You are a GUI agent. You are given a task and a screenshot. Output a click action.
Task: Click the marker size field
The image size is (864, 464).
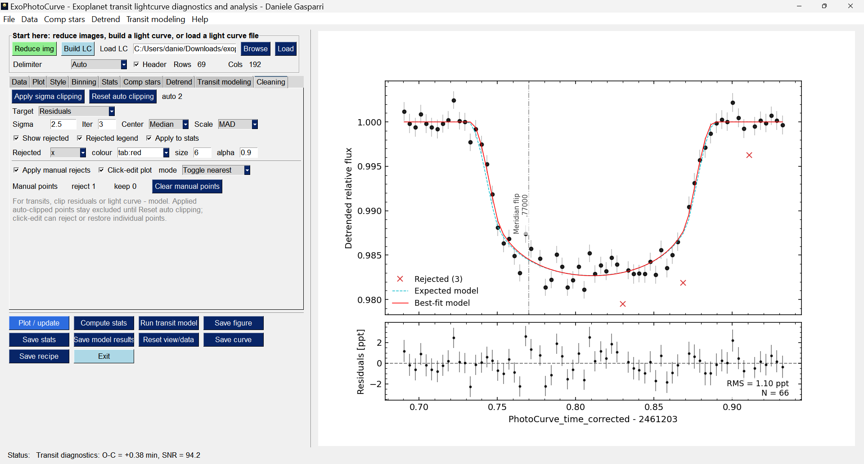tap(202, 153)
